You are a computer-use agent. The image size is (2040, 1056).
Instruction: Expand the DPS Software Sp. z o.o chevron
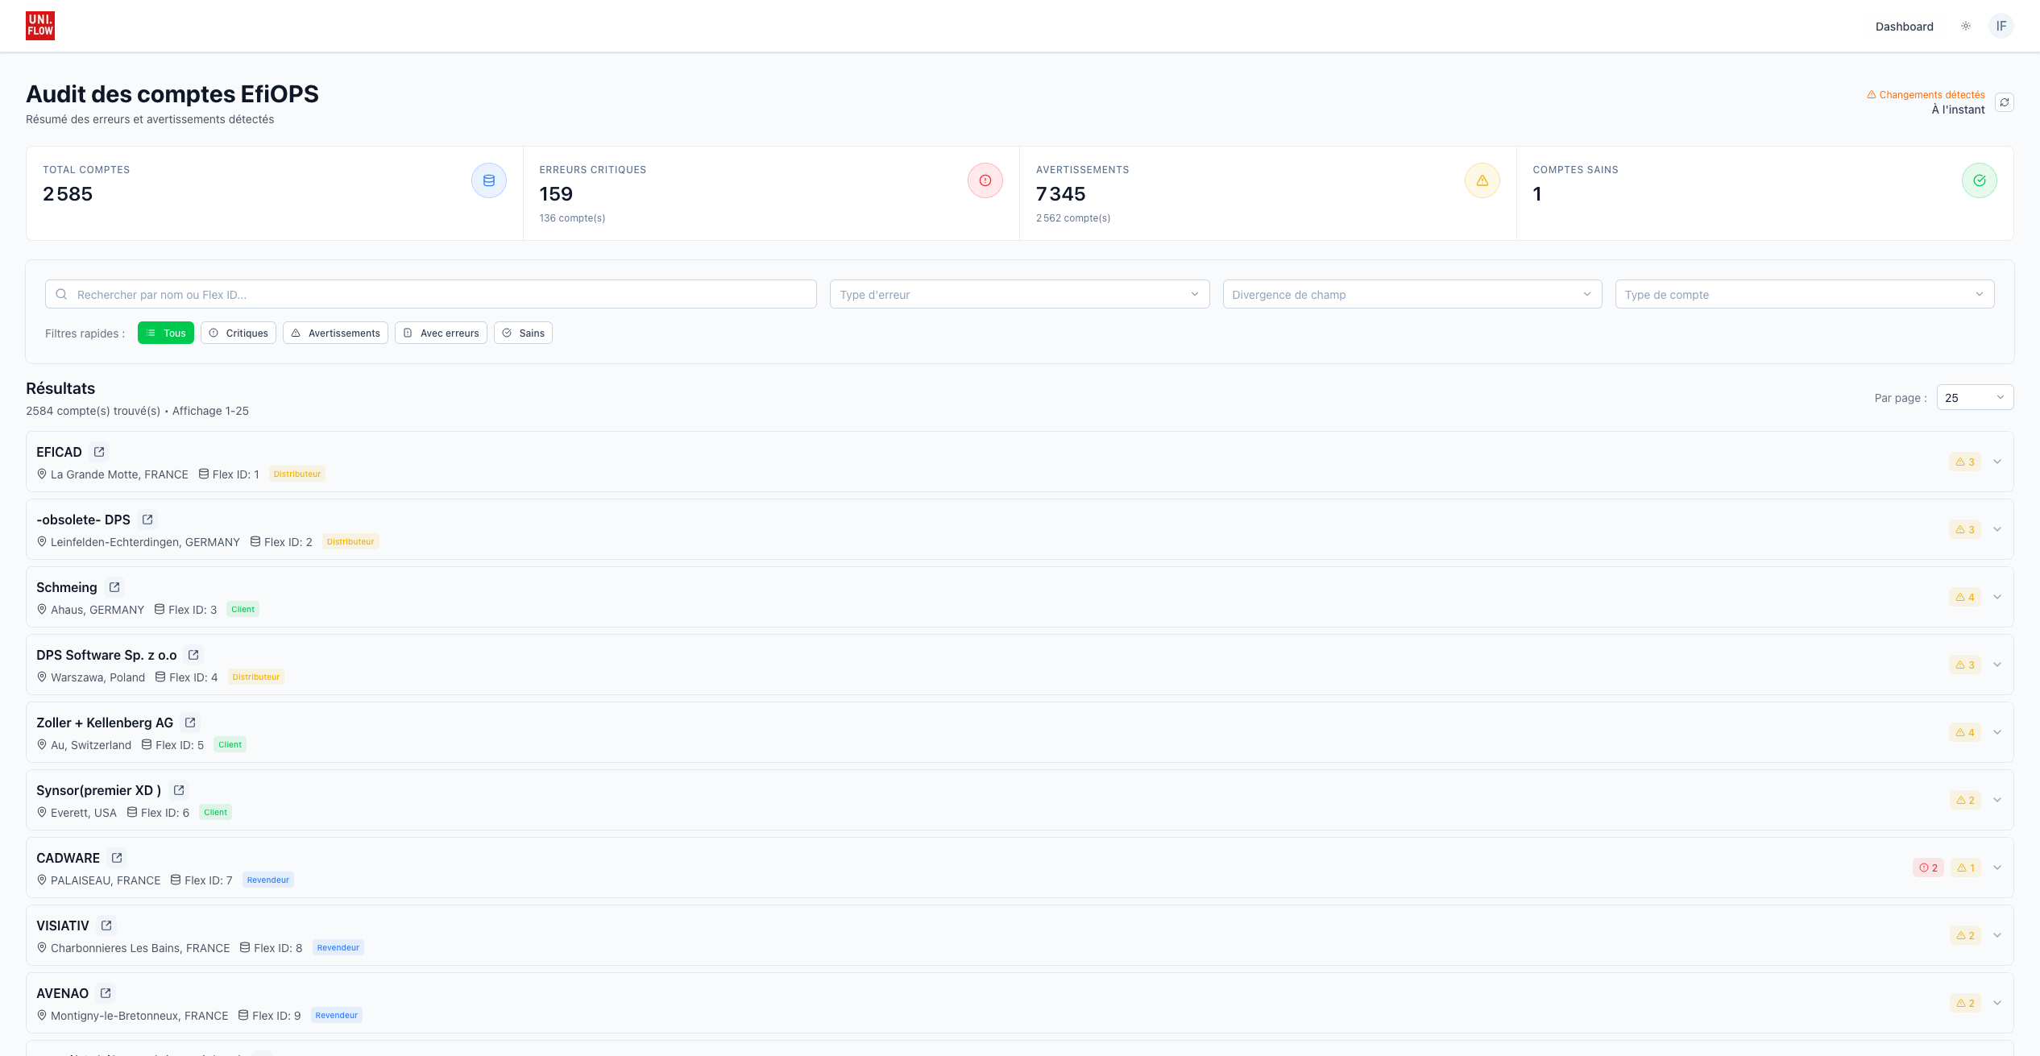click(x=1997, y=665)
